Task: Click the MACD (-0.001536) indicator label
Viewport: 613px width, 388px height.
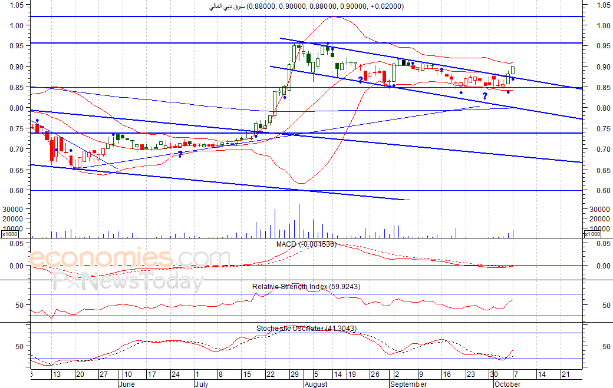Action: click(306, 244)
